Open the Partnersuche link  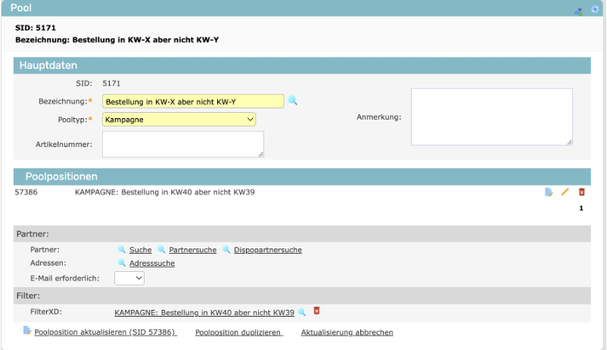click(x=192, y=249)
